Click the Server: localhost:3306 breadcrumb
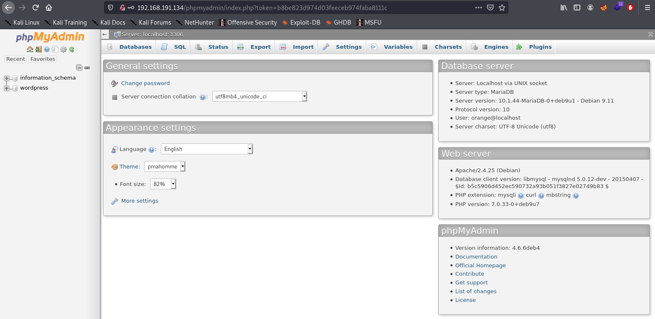The image size is (655, 319). click(x=152, y=35)
